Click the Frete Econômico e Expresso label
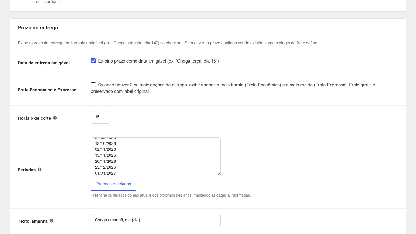 (47, 90)
